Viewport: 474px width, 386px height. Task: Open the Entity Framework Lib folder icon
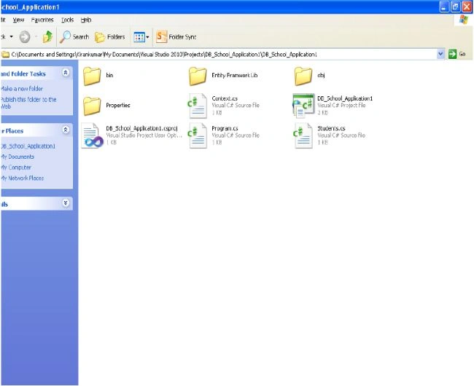(x=198, y=76)
